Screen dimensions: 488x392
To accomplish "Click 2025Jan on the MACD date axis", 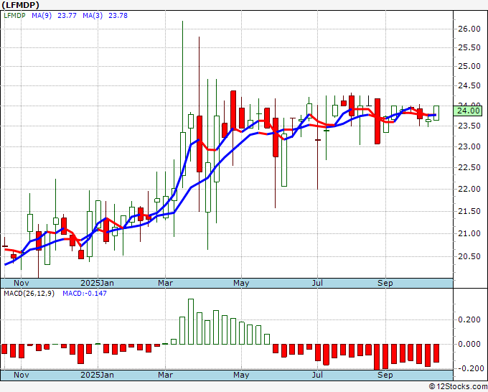I will pyautogui.click(x=97, y=375).
